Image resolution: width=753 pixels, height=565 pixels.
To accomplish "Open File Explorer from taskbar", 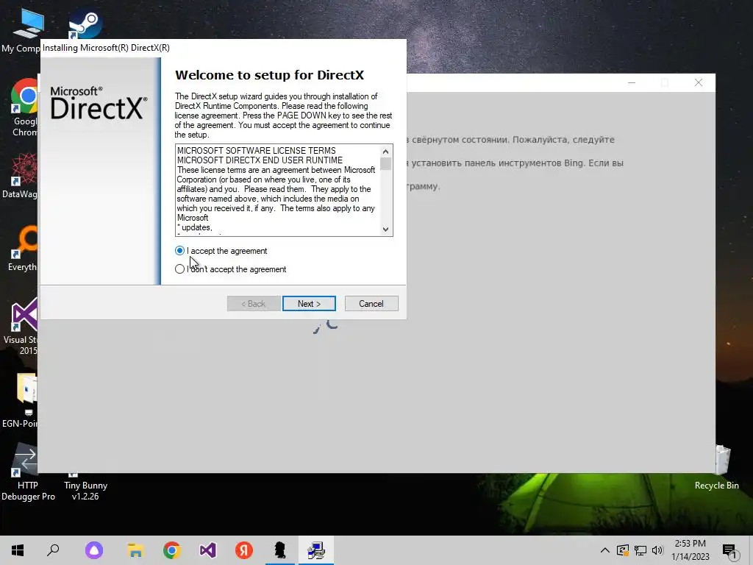I will 135,550.
